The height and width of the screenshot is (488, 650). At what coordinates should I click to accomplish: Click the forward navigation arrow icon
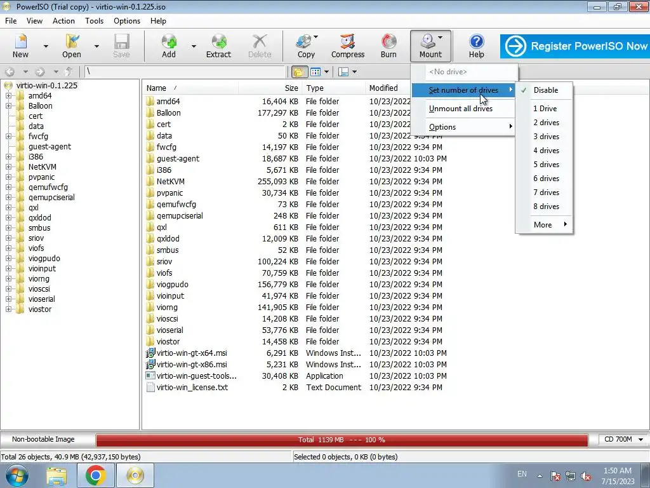[40, 72]
